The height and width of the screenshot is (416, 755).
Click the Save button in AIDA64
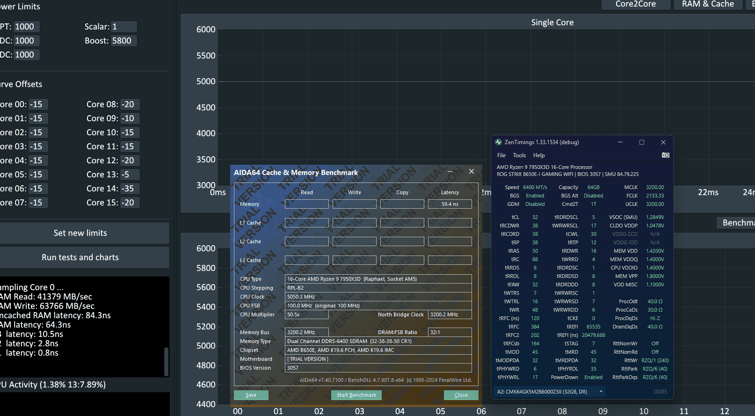click(251, 395)
